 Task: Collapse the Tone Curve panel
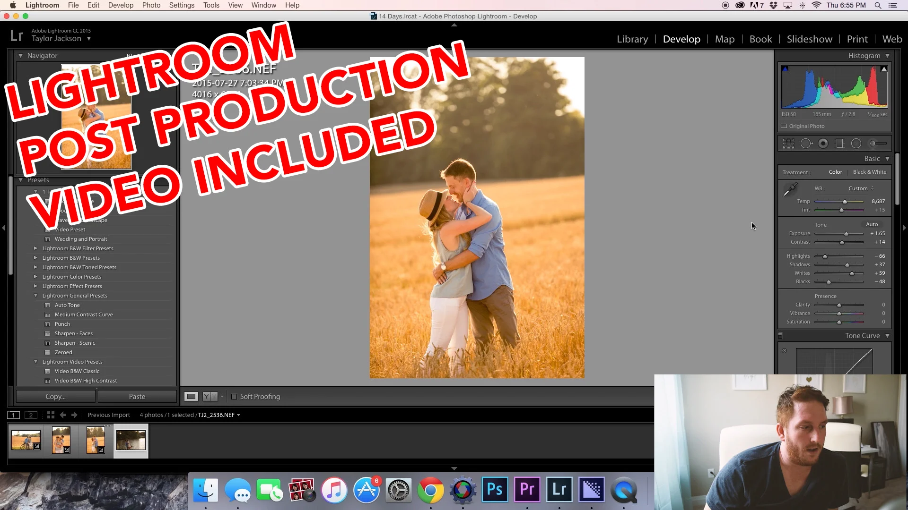(x=887, y=336)
